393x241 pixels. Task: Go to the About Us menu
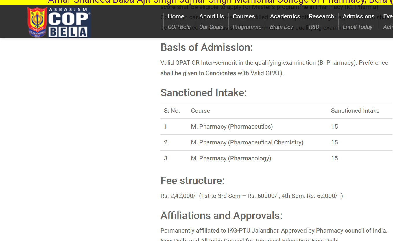(x=211, y=17)
